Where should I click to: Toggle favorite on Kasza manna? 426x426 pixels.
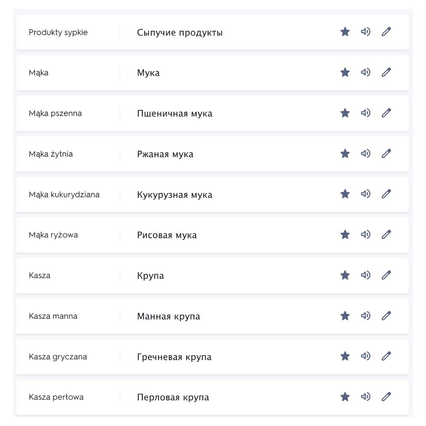click(x=345, y=316)
